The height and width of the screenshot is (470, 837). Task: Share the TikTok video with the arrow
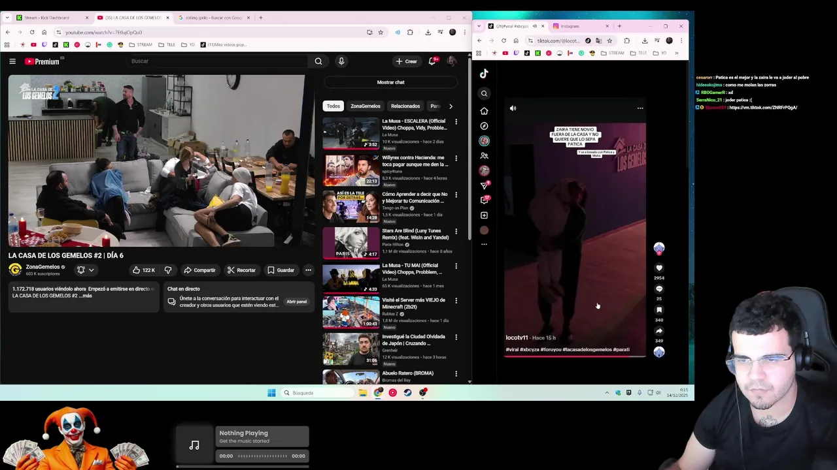tap(659, 331)
